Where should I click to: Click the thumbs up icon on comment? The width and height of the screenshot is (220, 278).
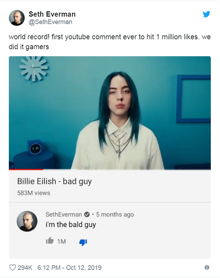(x=50, y=241)
